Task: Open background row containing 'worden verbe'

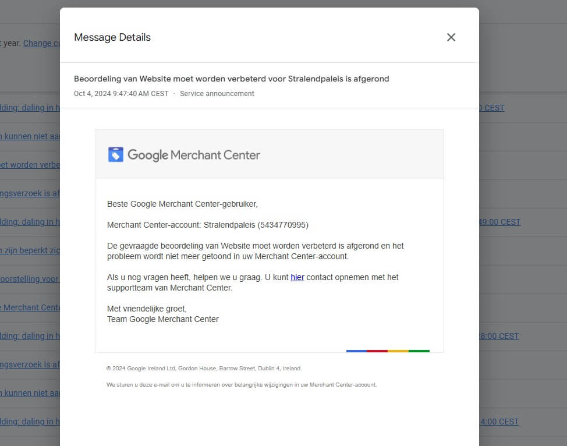Action: coord(30,165)
